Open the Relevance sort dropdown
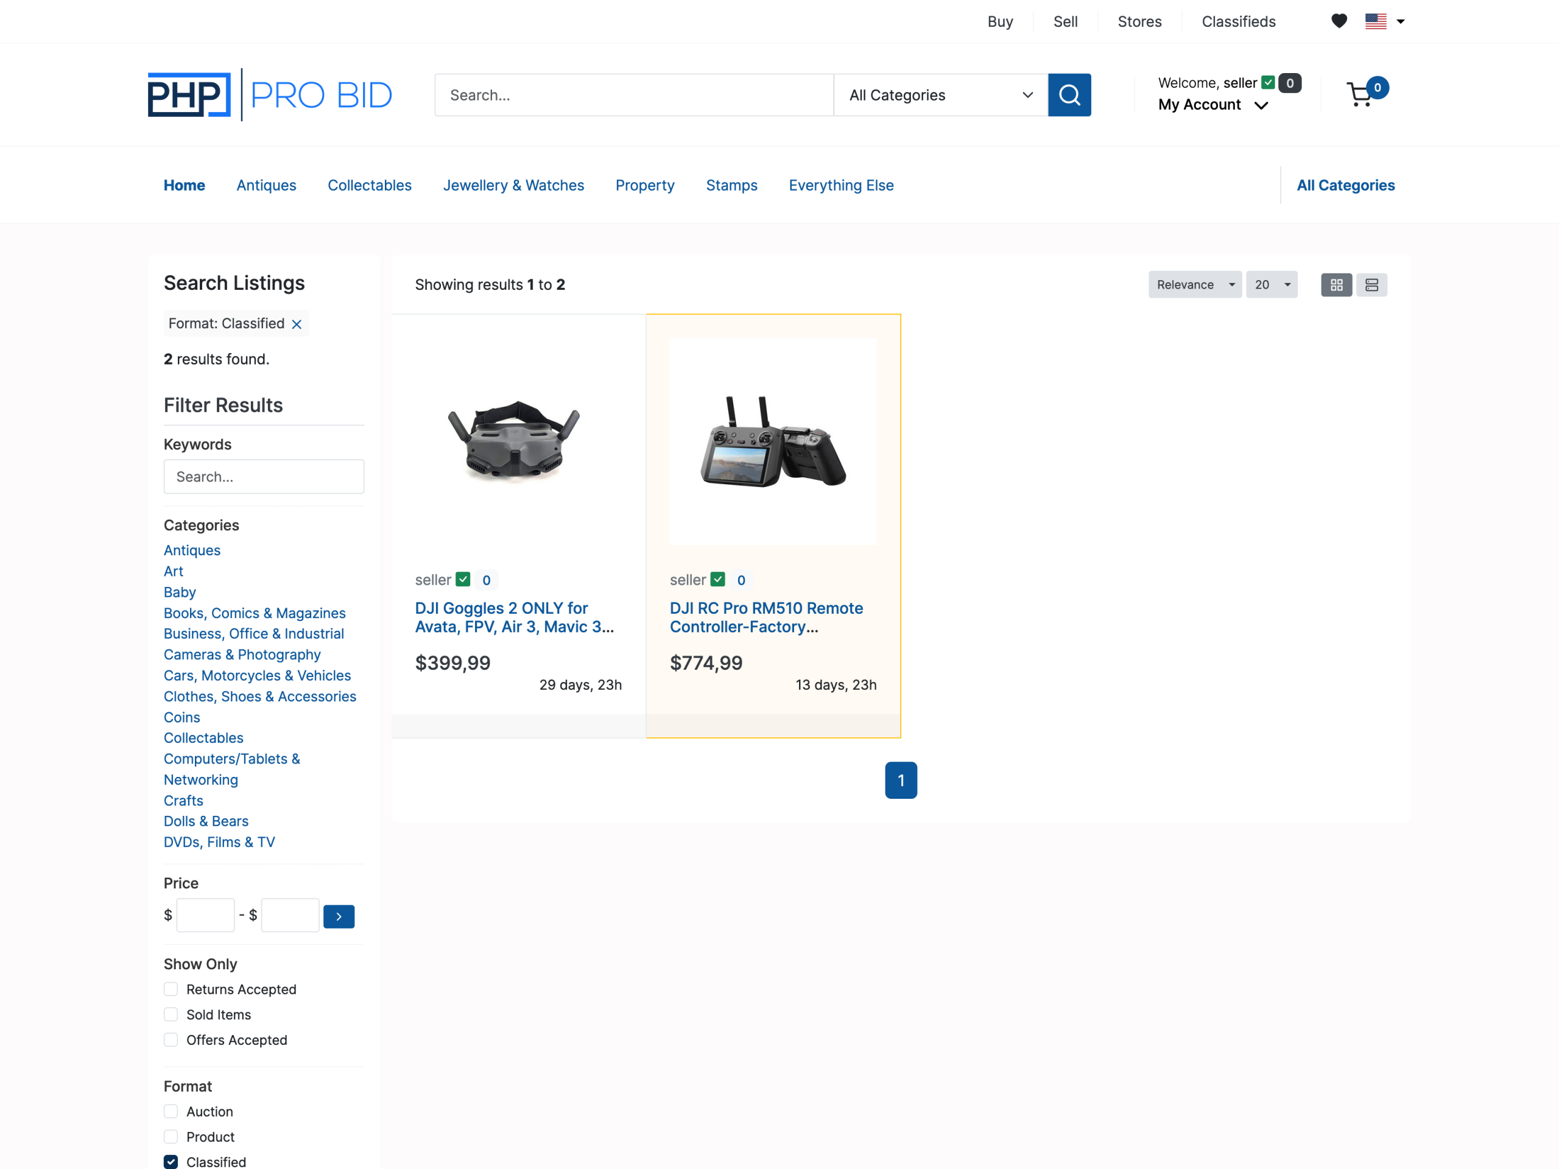 point(1195,285)
